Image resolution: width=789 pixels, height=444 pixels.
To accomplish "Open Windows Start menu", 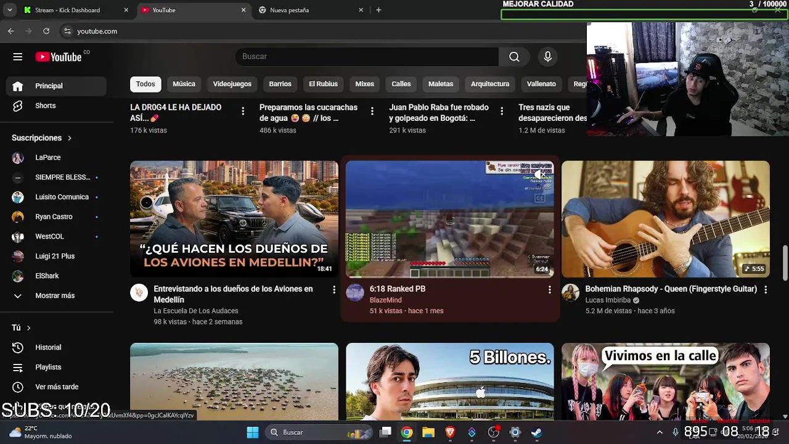I will [x=253, y=432].
